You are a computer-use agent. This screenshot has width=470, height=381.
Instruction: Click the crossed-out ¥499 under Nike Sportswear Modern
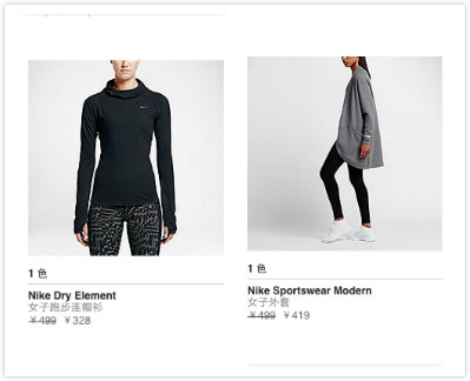pyautogui.click(x=262, y=315)
